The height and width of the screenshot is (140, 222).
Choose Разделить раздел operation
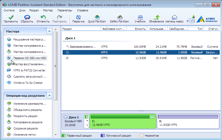point(25,116)
